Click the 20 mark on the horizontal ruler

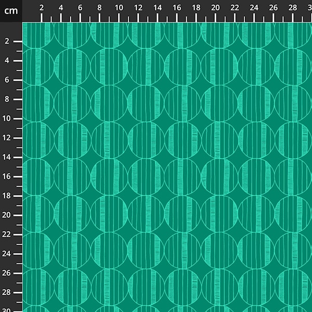pos(215,8)
